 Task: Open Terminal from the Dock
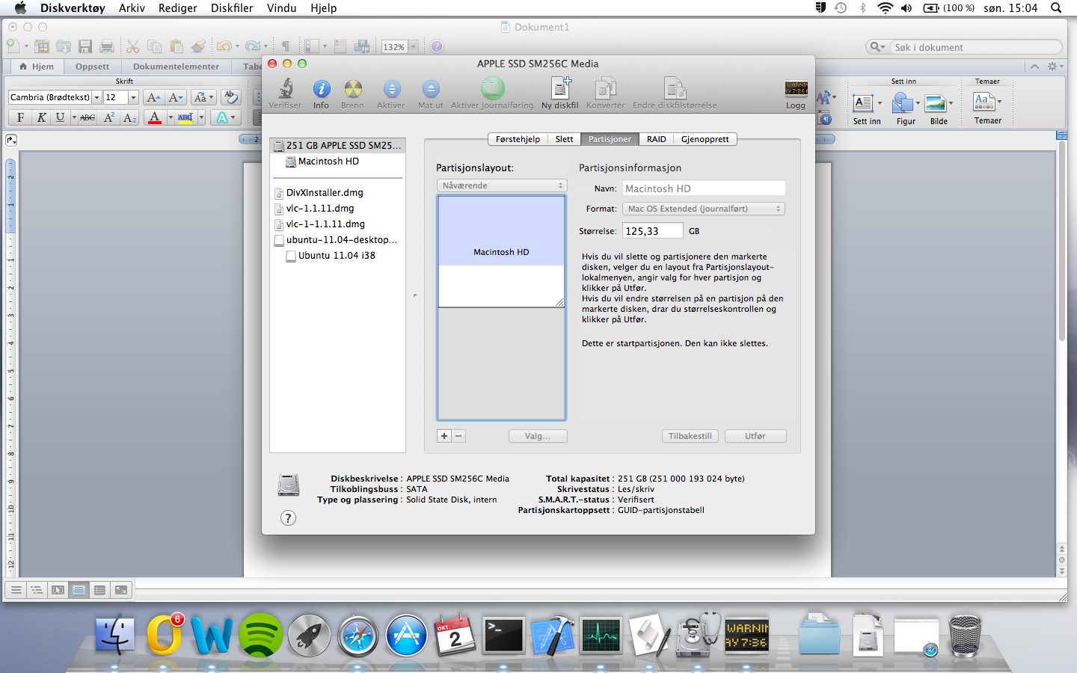504,636
